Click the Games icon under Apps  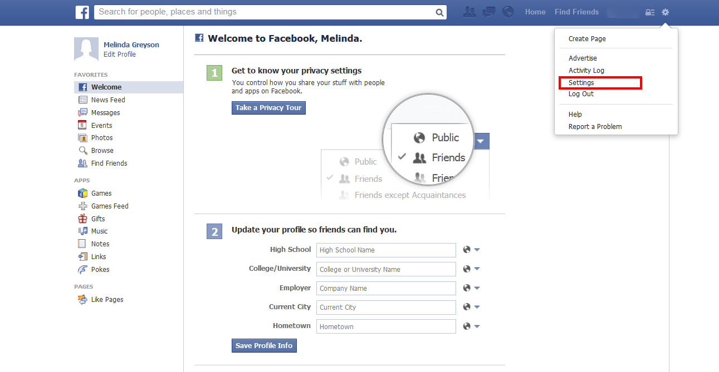pyautogui.click(x=83, y=194)
